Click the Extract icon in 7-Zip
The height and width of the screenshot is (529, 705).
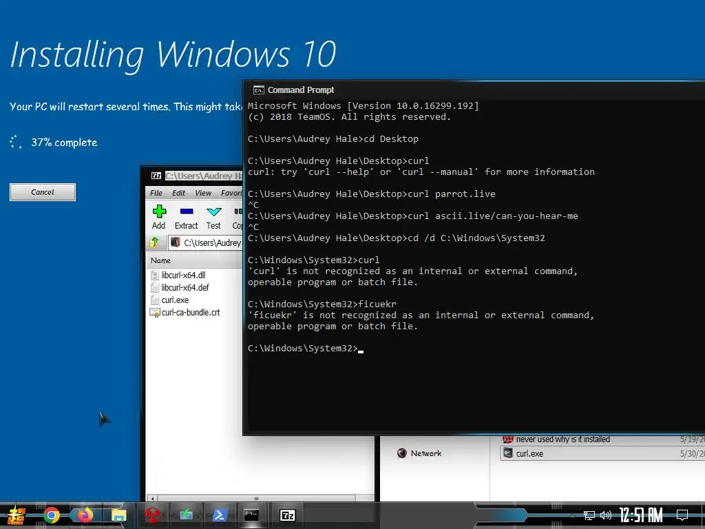coord(186,217)
